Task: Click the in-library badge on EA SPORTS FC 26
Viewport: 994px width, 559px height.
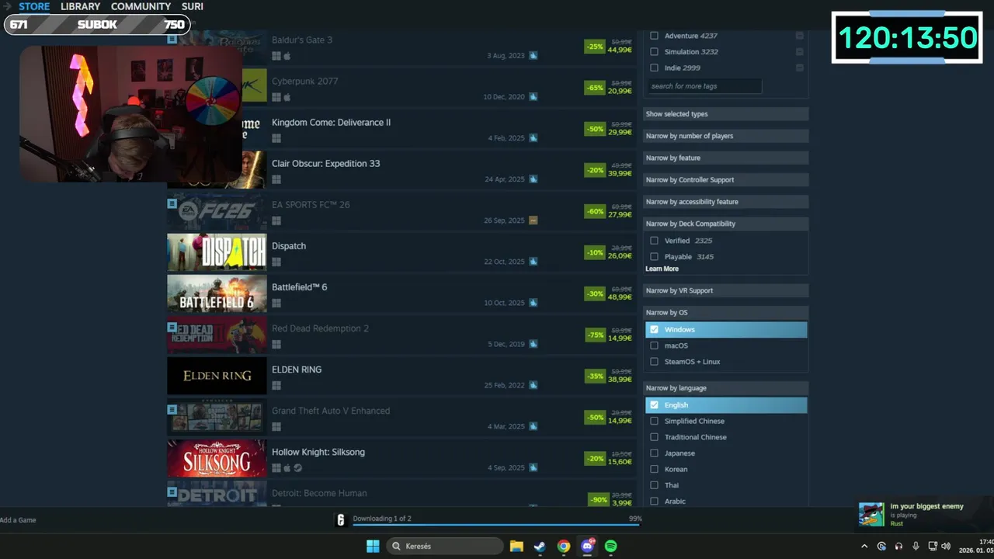Action: (x=172, y=203)
